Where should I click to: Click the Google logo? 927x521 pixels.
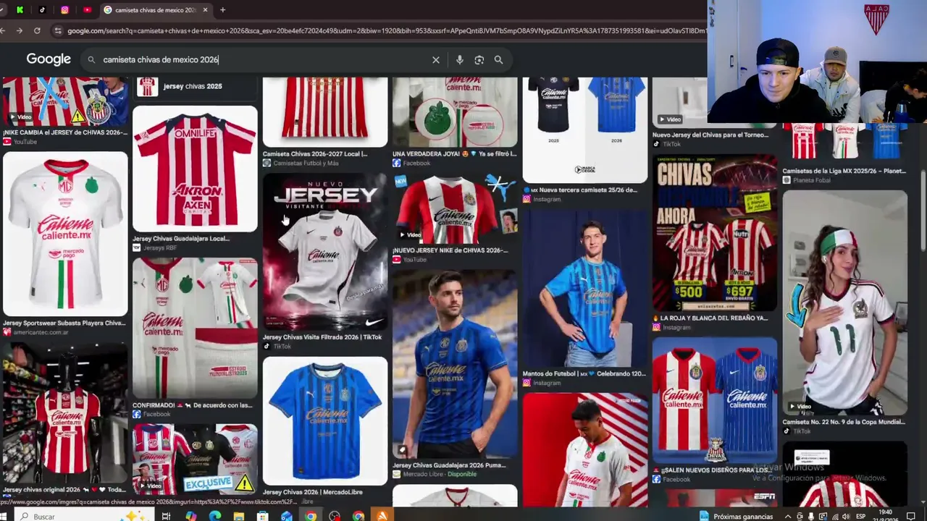pos(49,59)
